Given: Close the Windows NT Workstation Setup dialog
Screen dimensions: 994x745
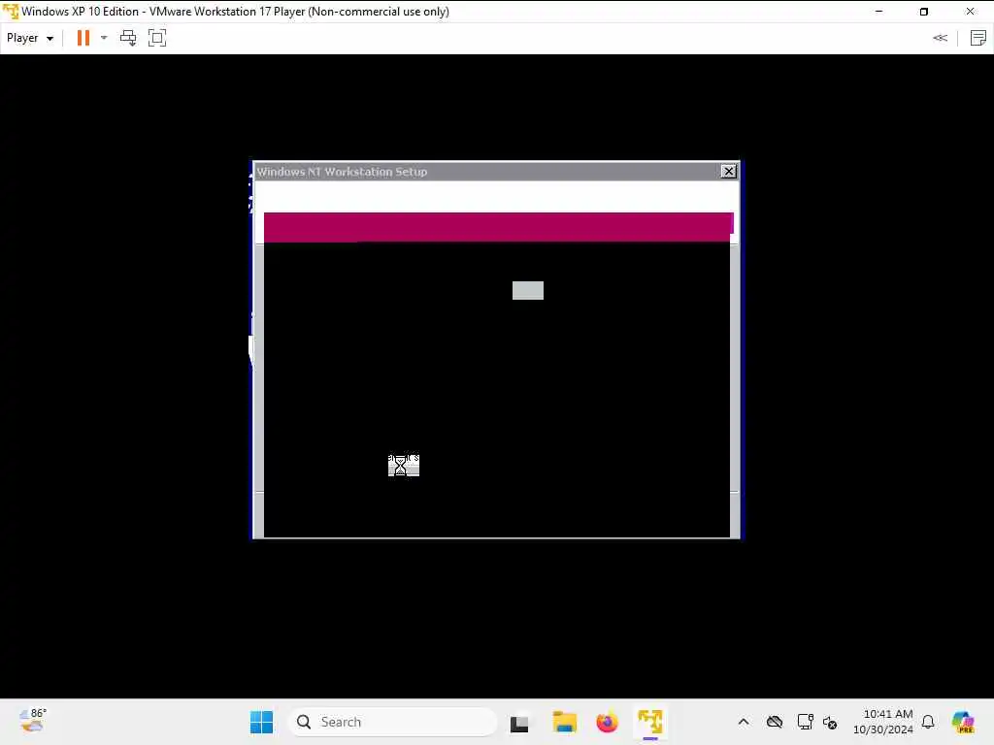Looking at the screenshot, I should pyautogui.click(x=728, y=171).
